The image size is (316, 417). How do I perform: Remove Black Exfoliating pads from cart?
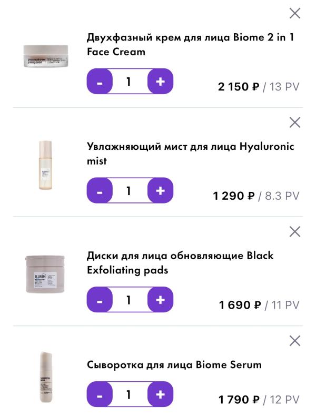coord(295,231)
